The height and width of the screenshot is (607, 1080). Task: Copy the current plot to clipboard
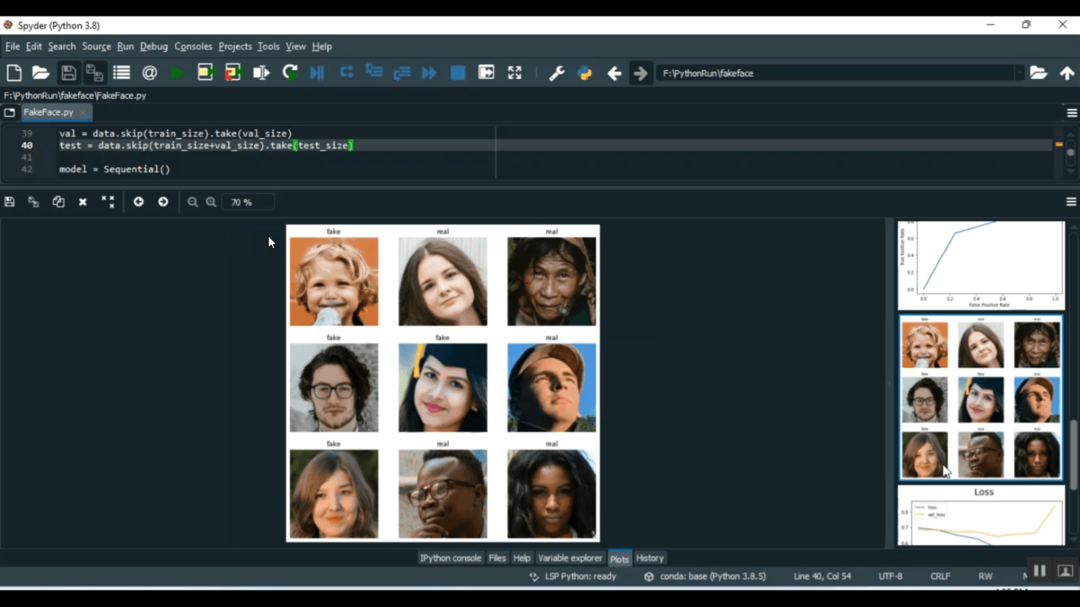tap(58, 202)
